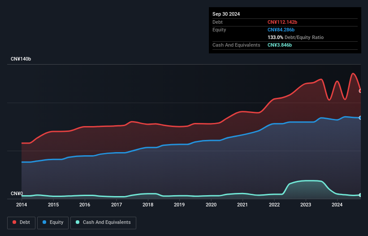Click the 2023 x-axis label
368x236 pixels.
306,205
